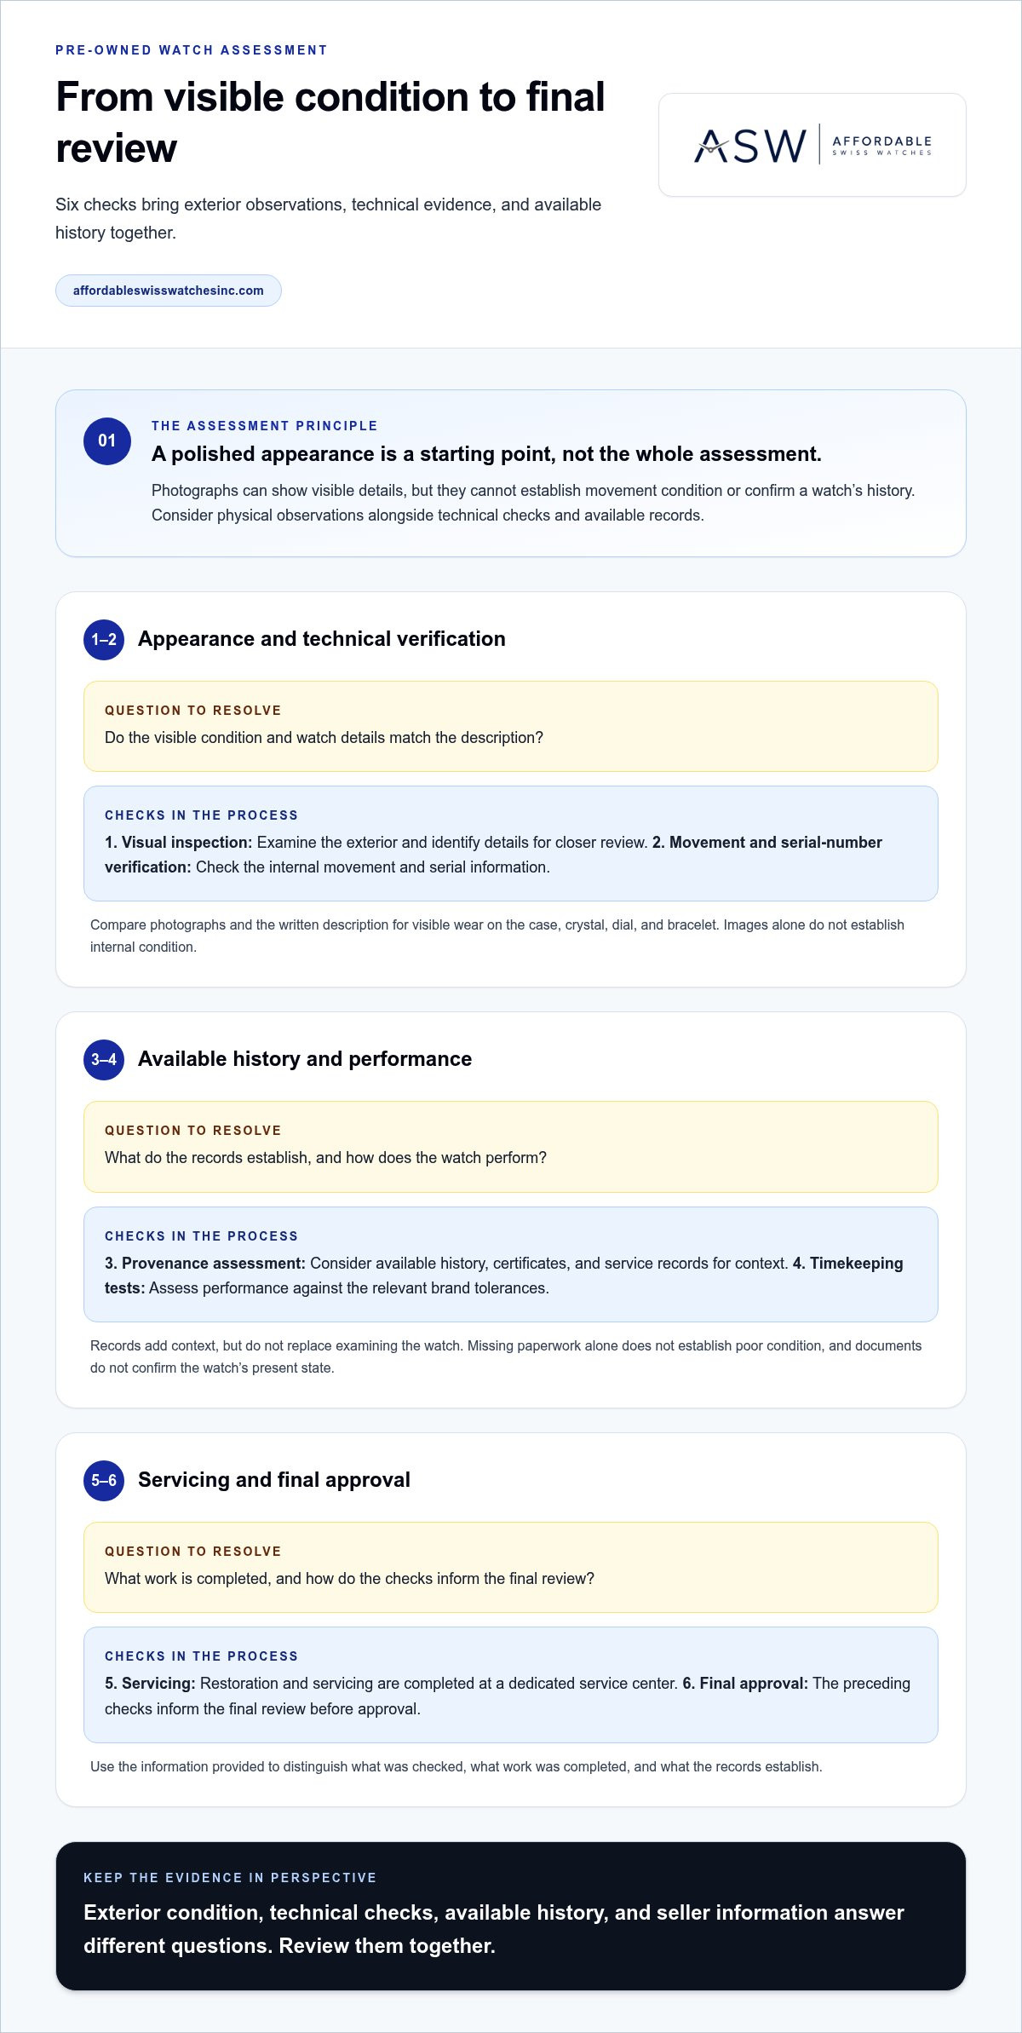Viewport: 1022px width, 2033px height.
Task: Click the ASW Affordable Swiss Watches logo
Action: (812, 145)
